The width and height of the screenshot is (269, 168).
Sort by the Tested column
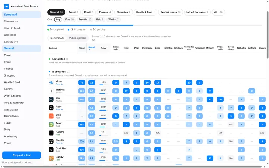(x=103, y=48)
